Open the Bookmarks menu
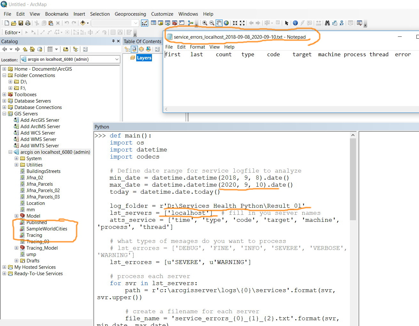The height and width of the screenshot is (326, 419). tap(57, 14)
